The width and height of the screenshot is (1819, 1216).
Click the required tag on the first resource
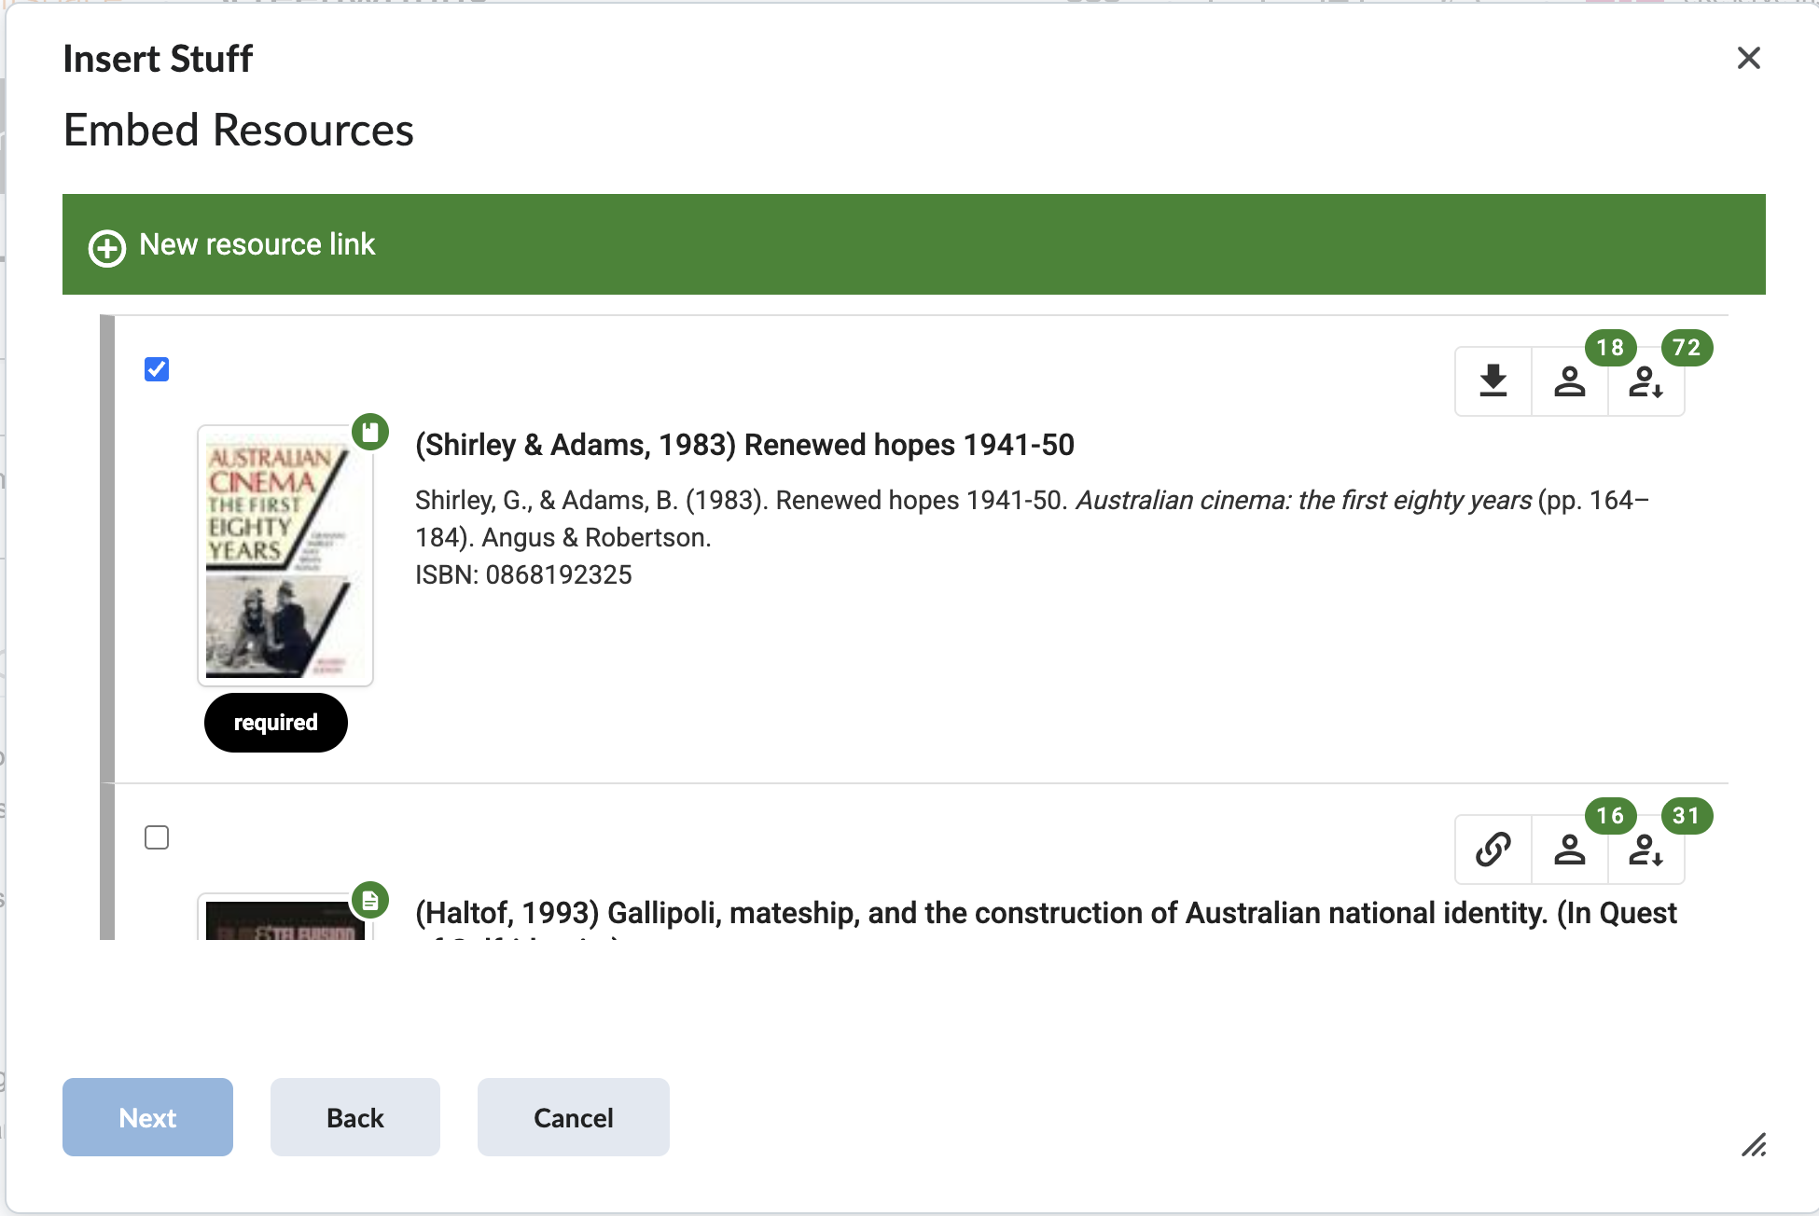click(275, 722)
